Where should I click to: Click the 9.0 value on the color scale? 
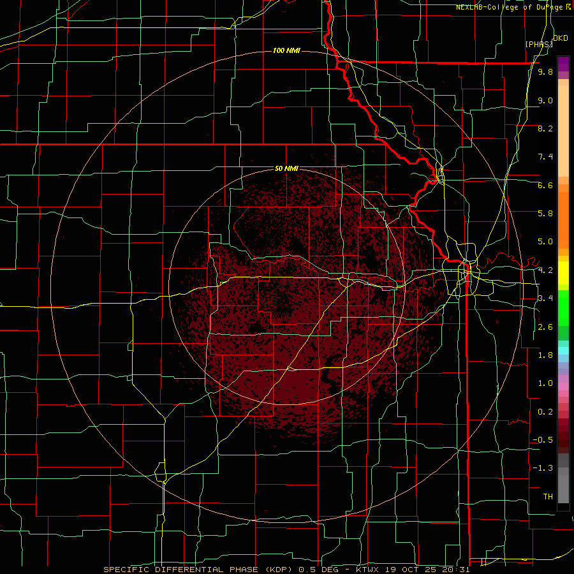545,100
